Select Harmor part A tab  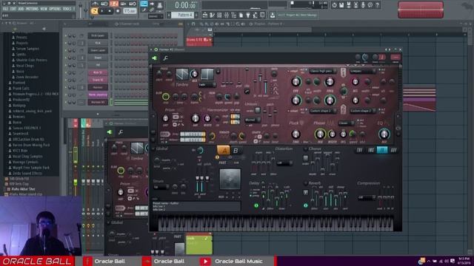(x=224, y=150)
